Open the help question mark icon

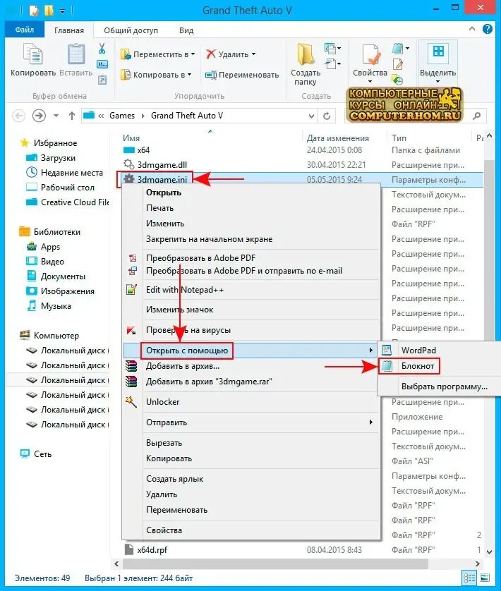(x=488, y=29)
